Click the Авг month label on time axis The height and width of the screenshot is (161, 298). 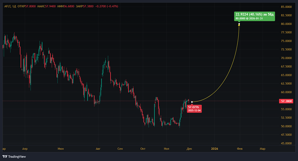98,148
